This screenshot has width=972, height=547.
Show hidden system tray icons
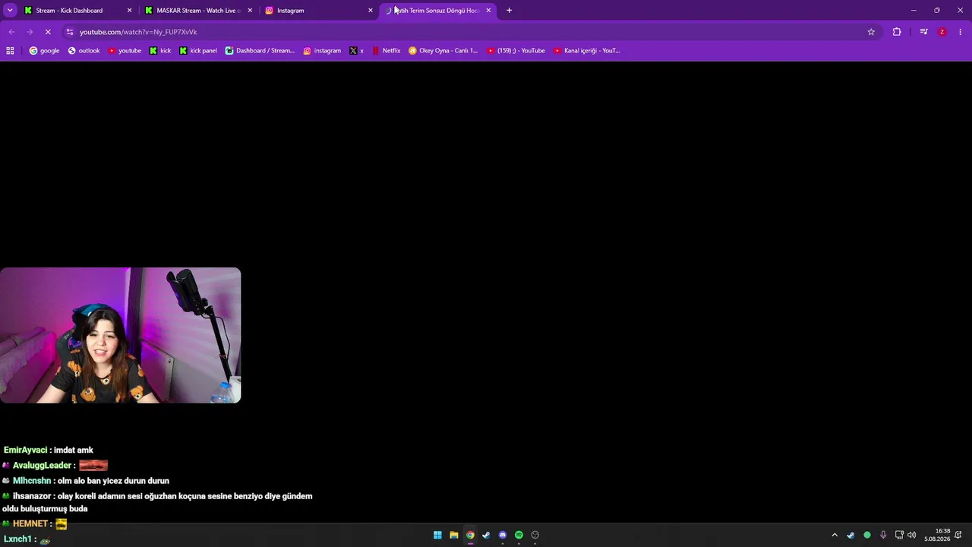click(x=835, y=535)
